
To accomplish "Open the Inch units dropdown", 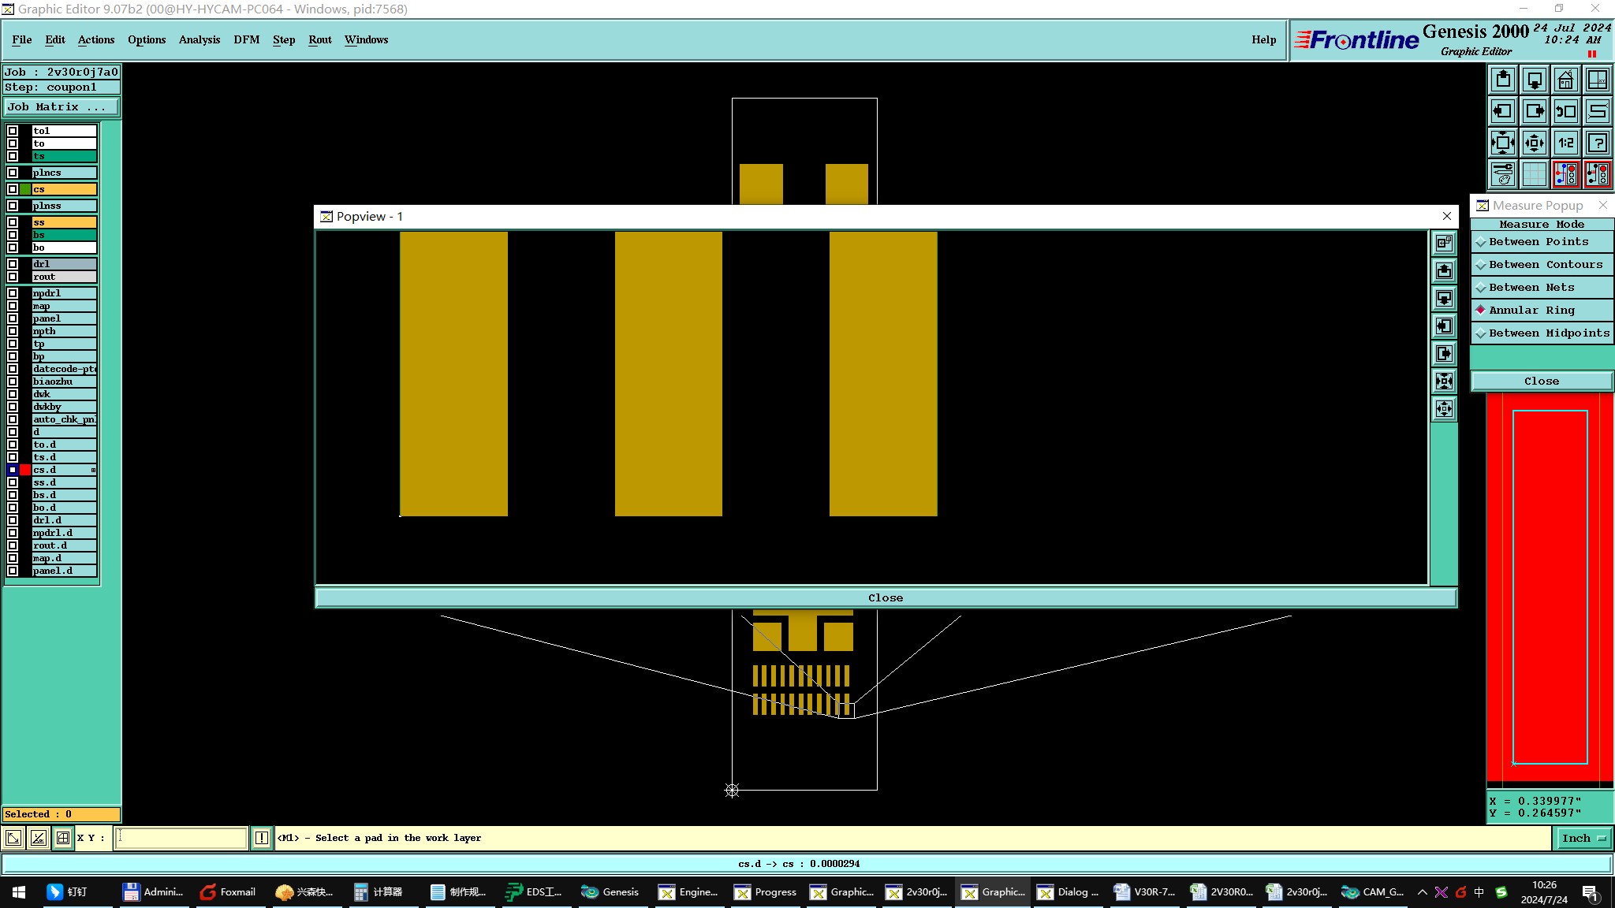I will 1583,838.
